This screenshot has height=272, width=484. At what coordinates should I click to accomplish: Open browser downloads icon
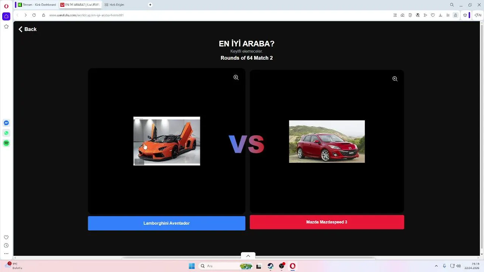point(441,15)
